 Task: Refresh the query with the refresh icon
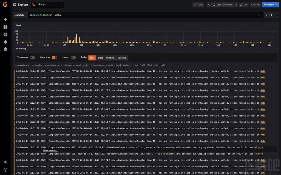242,4
